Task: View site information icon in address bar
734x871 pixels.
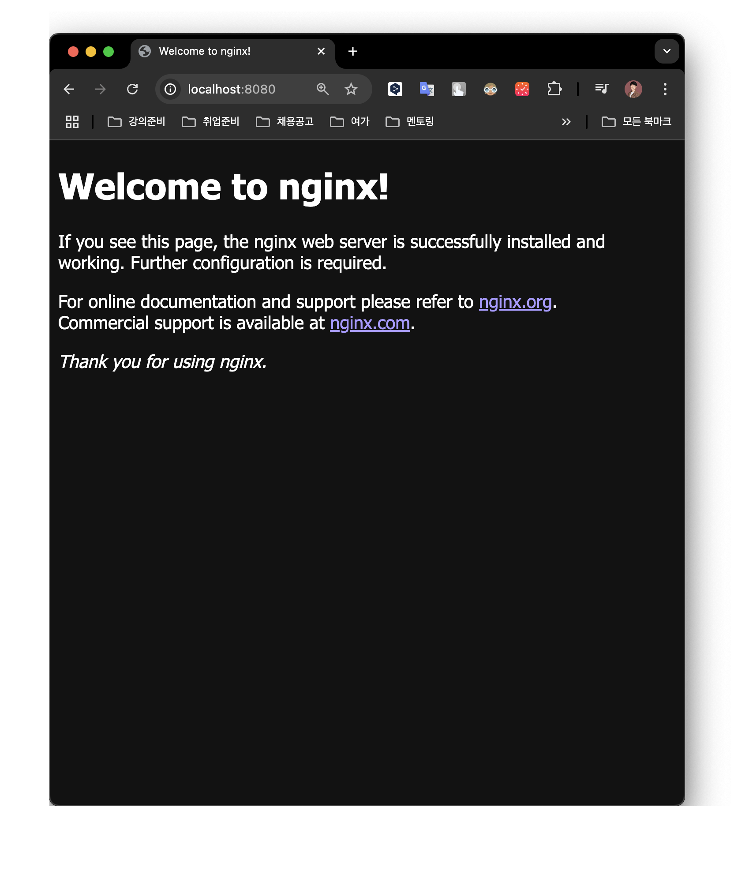Action: point(170,90)
